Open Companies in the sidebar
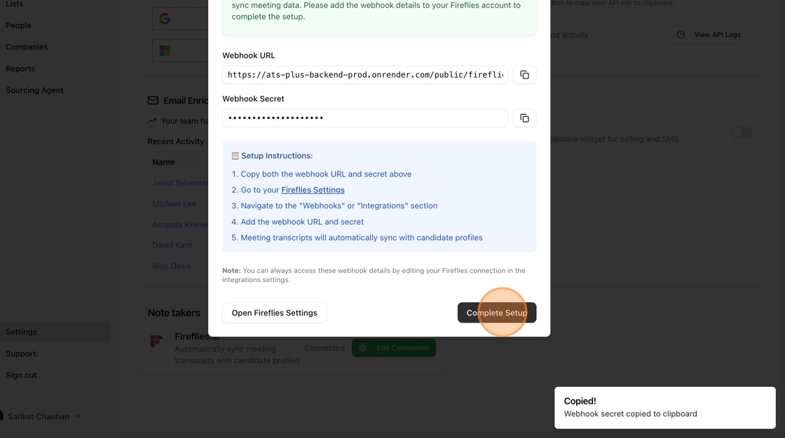Viewport: 785px width, 438px height. (27, 47)
